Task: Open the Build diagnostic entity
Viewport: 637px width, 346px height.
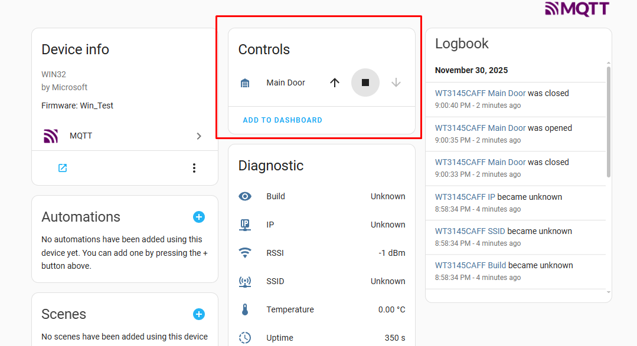Action: tap(322, 196)
